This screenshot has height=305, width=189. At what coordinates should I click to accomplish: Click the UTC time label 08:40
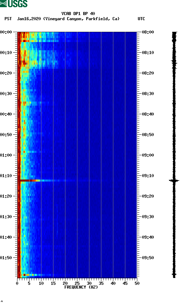[148, 114]
